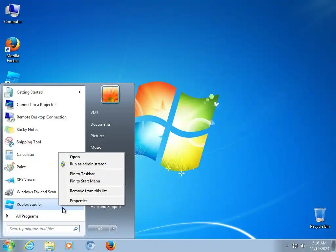Screen dimensions: 336x252
Task: Click the Getting Started program icon
Action: pos(9,92)
